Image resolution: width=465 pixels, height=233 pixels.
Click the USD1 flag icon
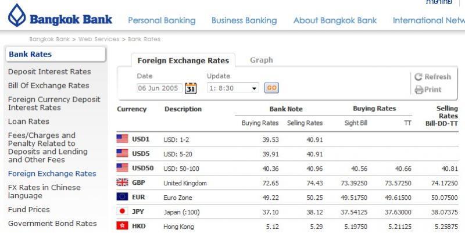tap(122, 139)
